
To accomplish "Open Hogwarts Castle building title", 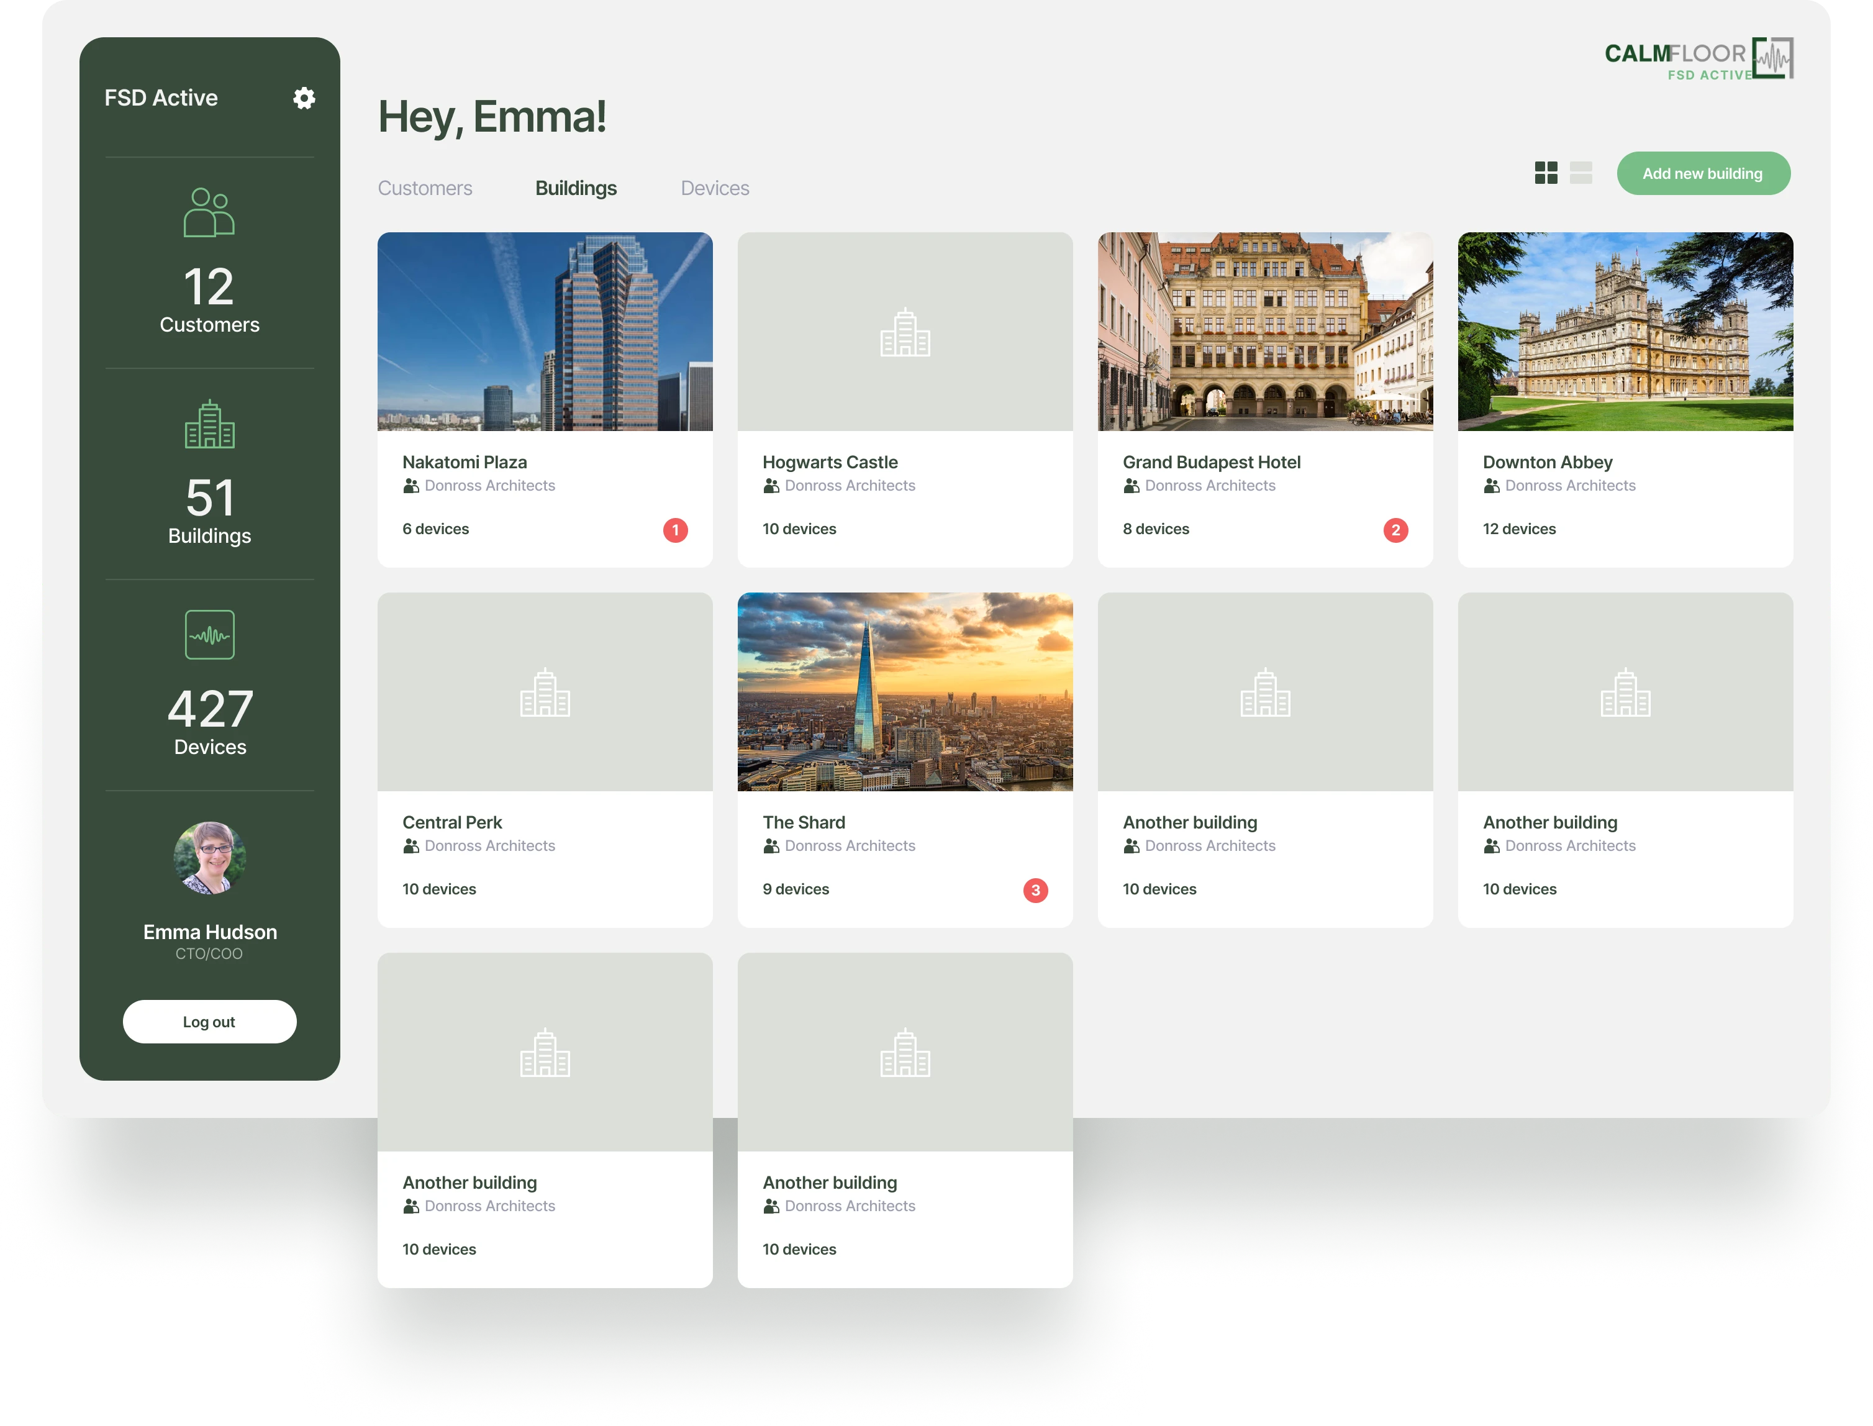I will 830,461.
